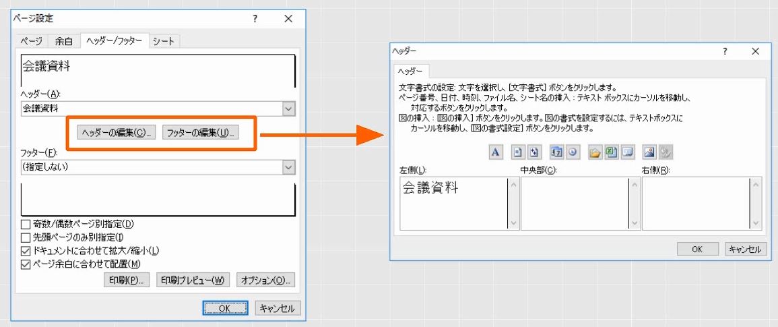Close the ヘッダー dialog window
Image resolution: width=778 pixels, height=327 pixels.
click(755, 51)
